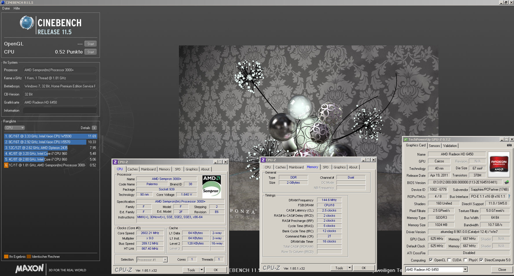Click the Bus Interface question mark icon
514x276 pixels.
pyautogui.click(x=509, y=196)
